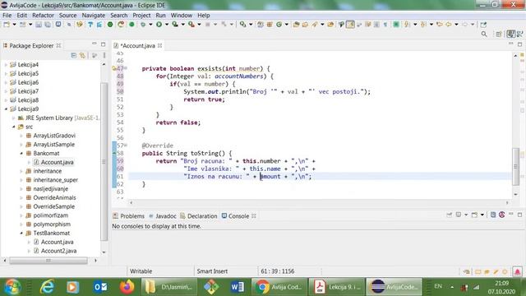
Task: Open the New file dropdown arrow
Action: click(14, 25)
